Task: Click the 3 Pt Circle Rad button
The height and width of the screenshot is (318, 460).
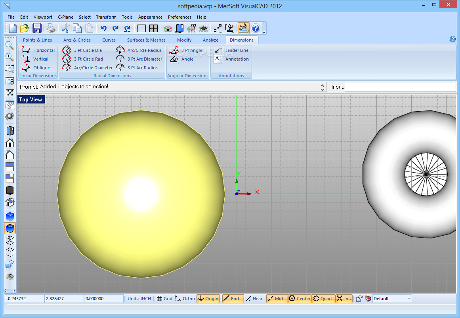Action: pos(83,59)
